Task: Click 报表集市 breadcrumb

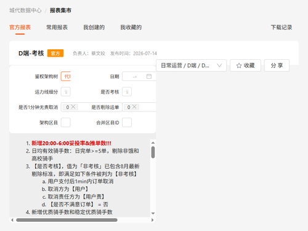Action: (x=60, y=10)
